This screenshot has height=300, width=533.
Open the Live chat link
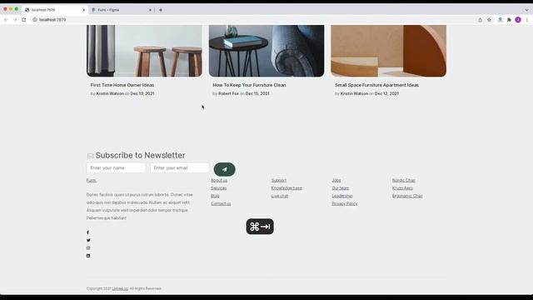click(x=280, y=196)
